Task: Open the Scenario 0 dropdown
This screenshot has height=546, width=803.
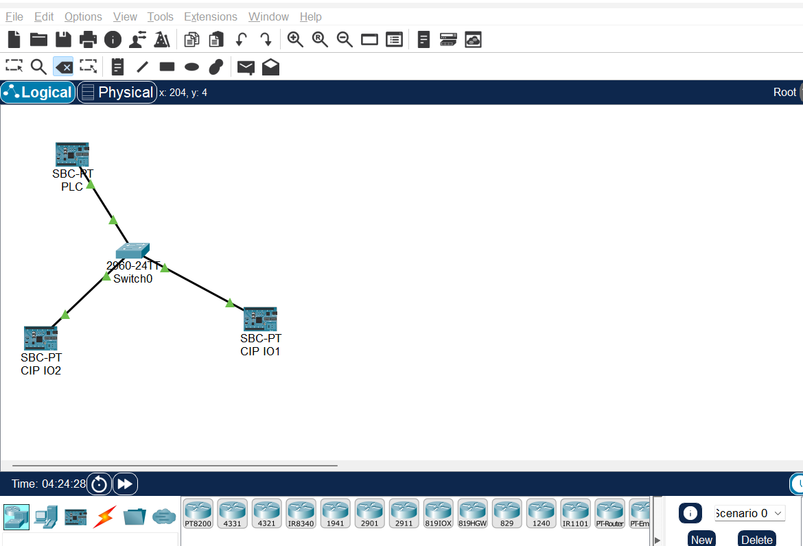Action: [749, 513]
